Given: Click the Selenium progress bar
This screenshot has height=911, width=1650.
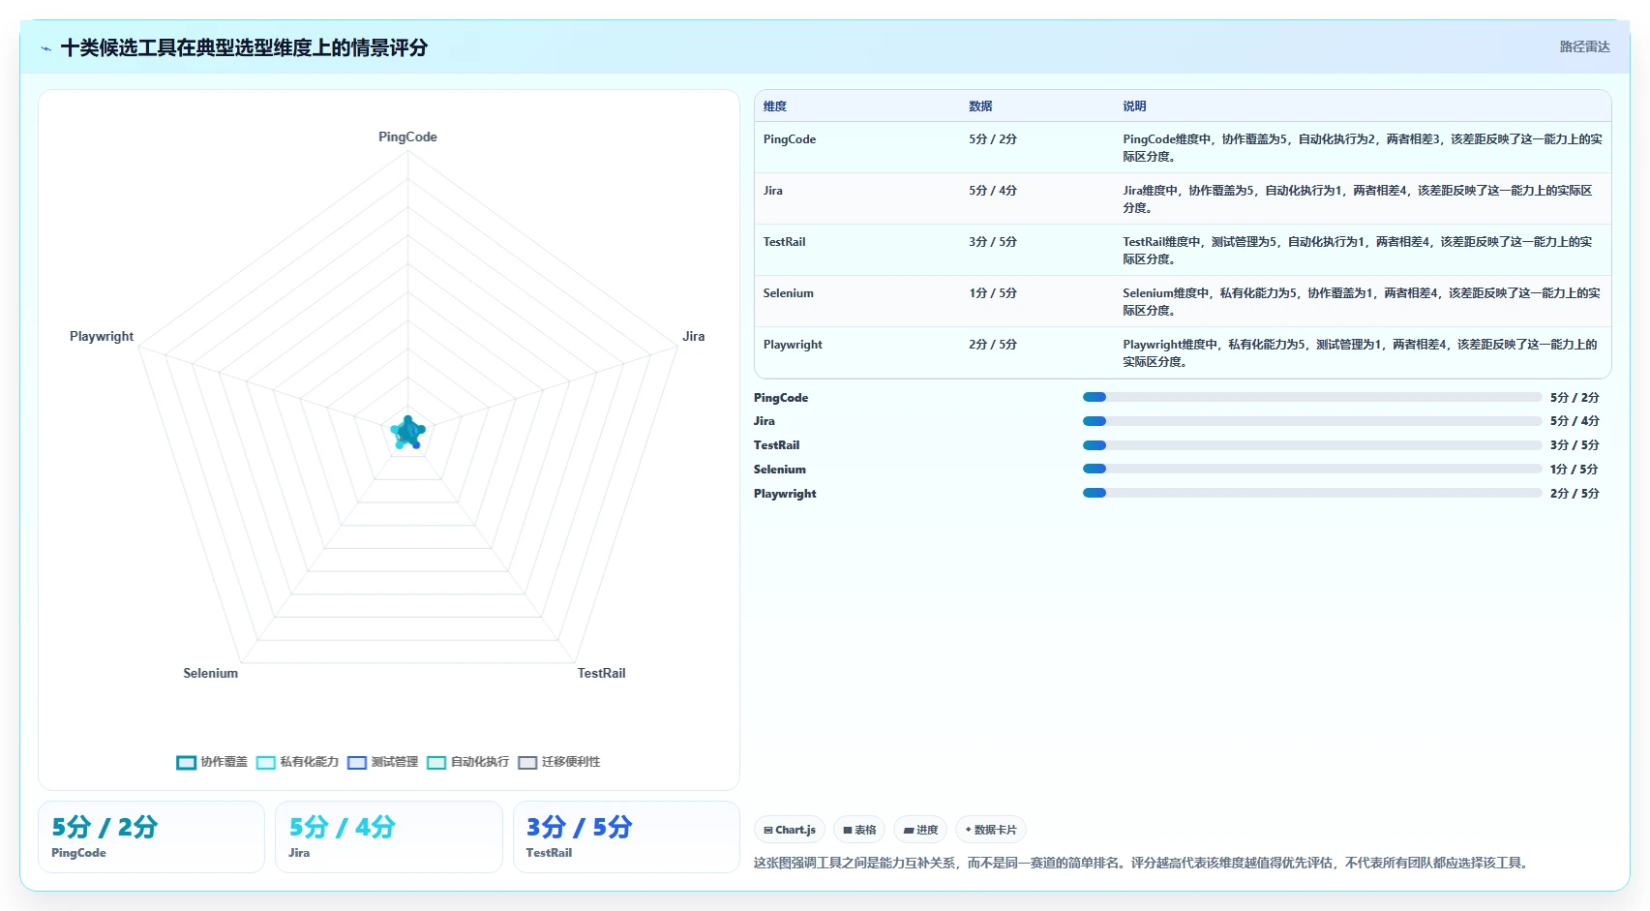Looking at the screenshot, I should [1312, 469].
